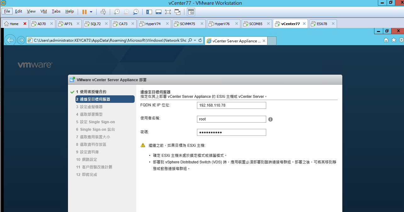Switch to the HyperV74 VM tab

coord(153,24)
